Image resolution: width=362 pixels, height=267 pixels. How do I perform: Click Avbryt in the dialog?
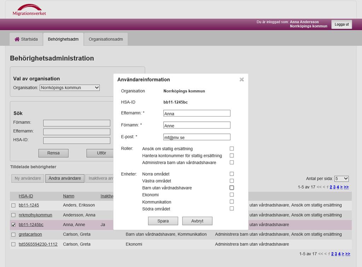197,221
